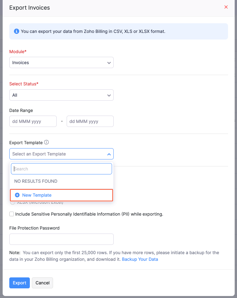
Task: Close the Export Invoices dialog with the red X
Action: (x=226, y=7)
